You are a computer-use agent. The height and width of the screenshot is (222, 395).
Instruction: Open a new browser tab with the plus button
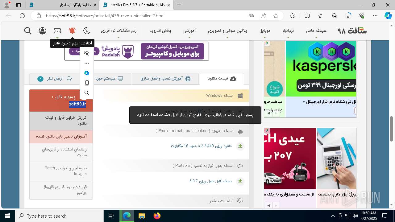[x=179, y=5]
